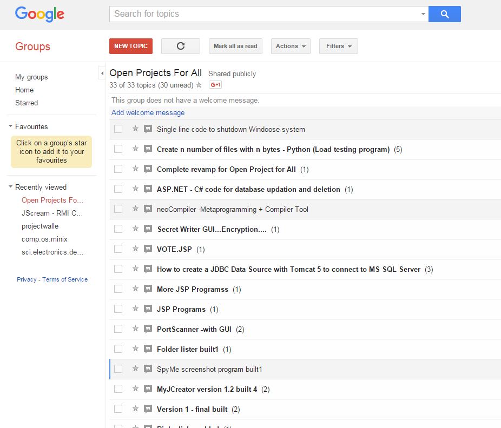Screen dimensions: 501x428
Task: Tick the checkbox for 'Complete revamp for Open Project'
Action: click(x=118, y=169)
